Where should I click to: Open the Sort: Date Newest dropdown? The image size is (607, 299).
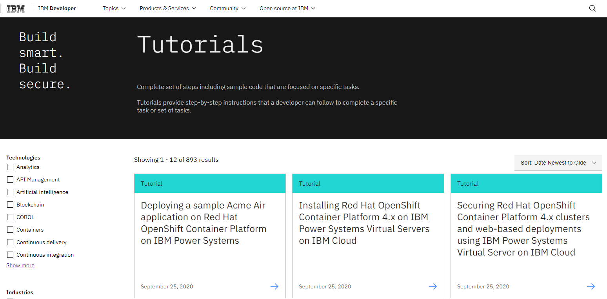[558, 163]
